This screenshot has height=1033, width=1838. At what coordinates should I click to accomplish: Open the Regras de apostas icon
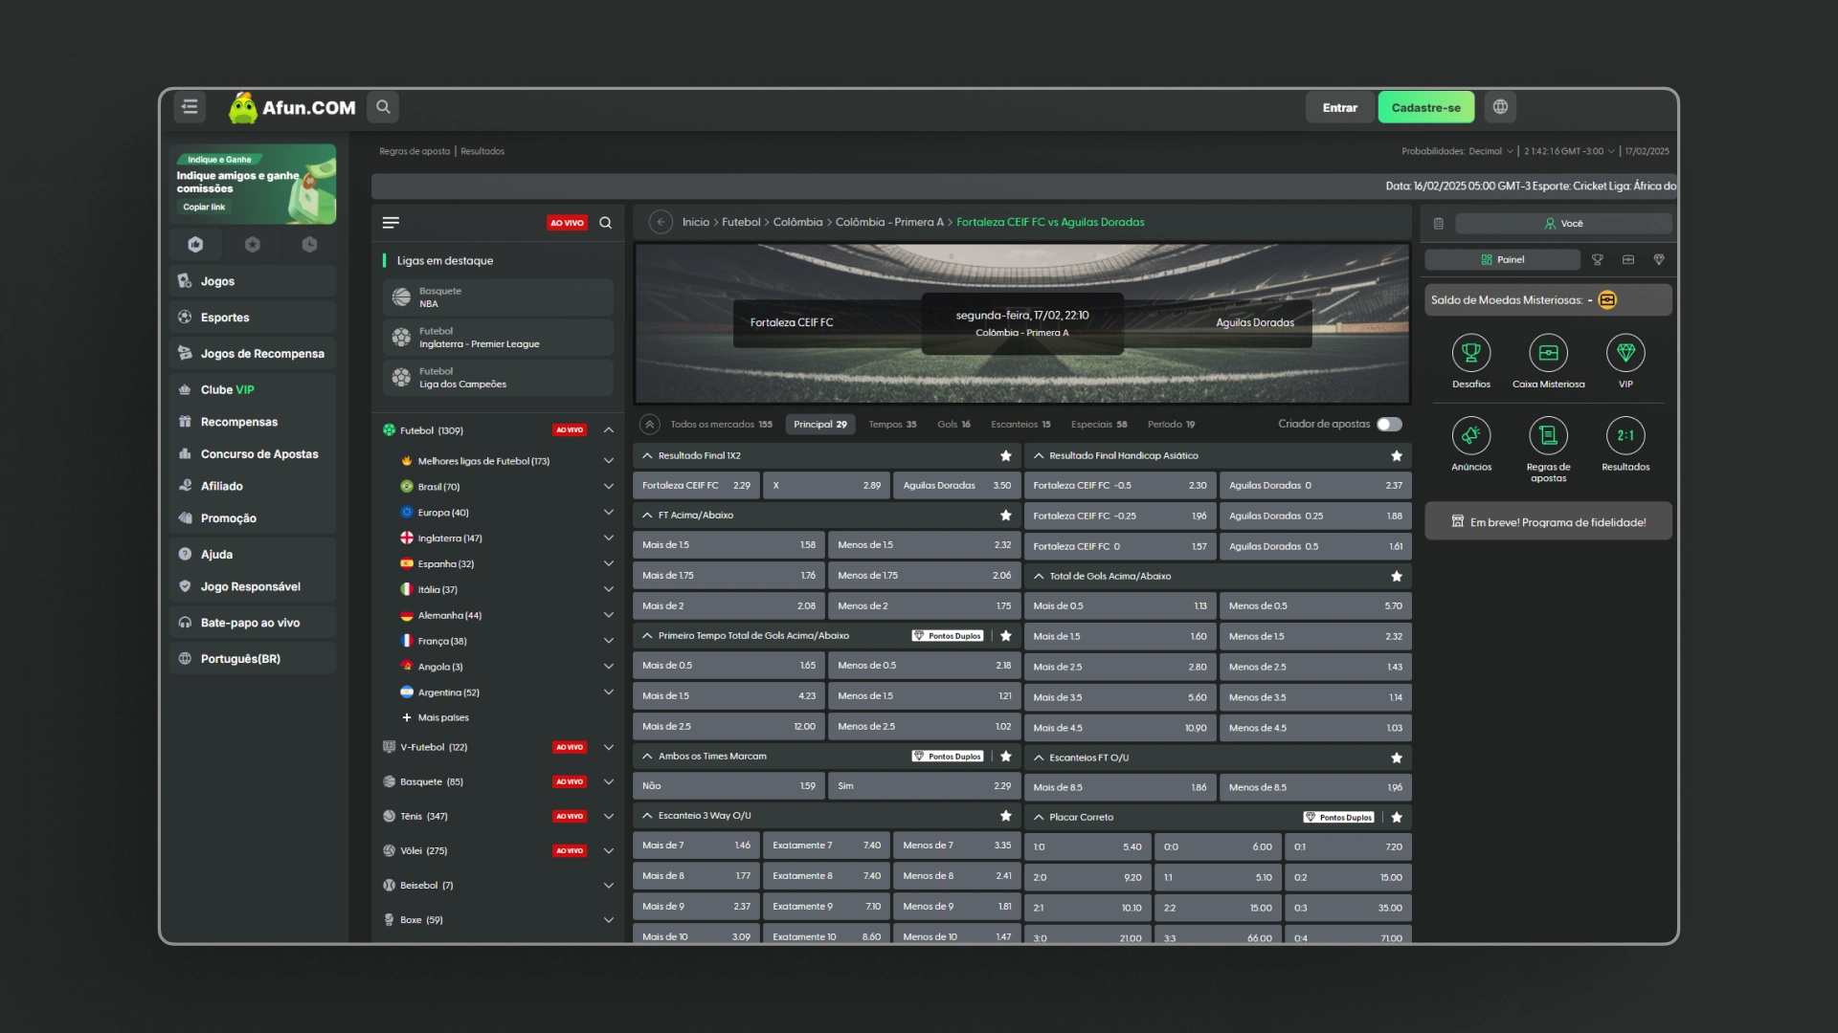click(x=1548, y=436)
